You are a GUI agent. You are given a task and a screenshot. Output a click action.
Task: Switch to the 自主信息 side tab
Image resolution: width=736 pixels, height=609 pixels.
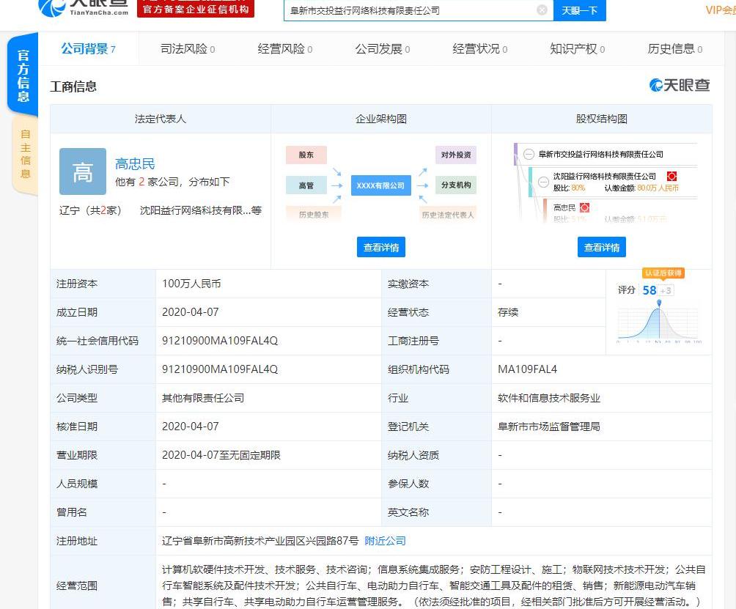pos(26,154)
